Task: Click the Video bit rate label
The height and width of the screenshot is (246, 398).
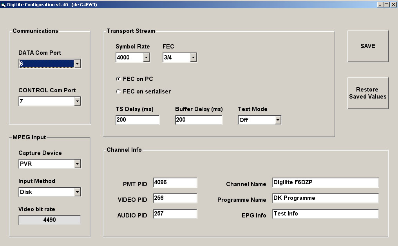Action: pyautogui.click(x=36, y=209)
